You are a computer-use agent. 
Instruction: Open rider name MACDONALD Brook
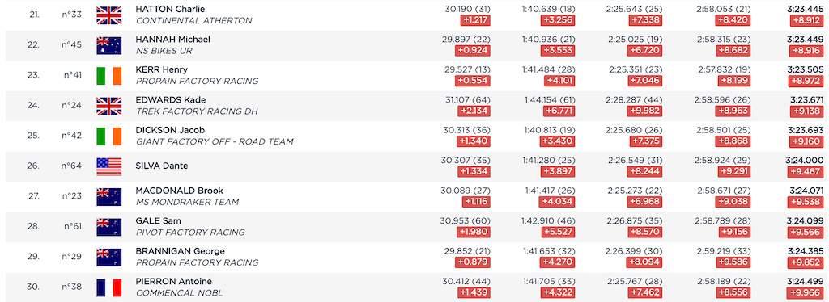(179, 191)
